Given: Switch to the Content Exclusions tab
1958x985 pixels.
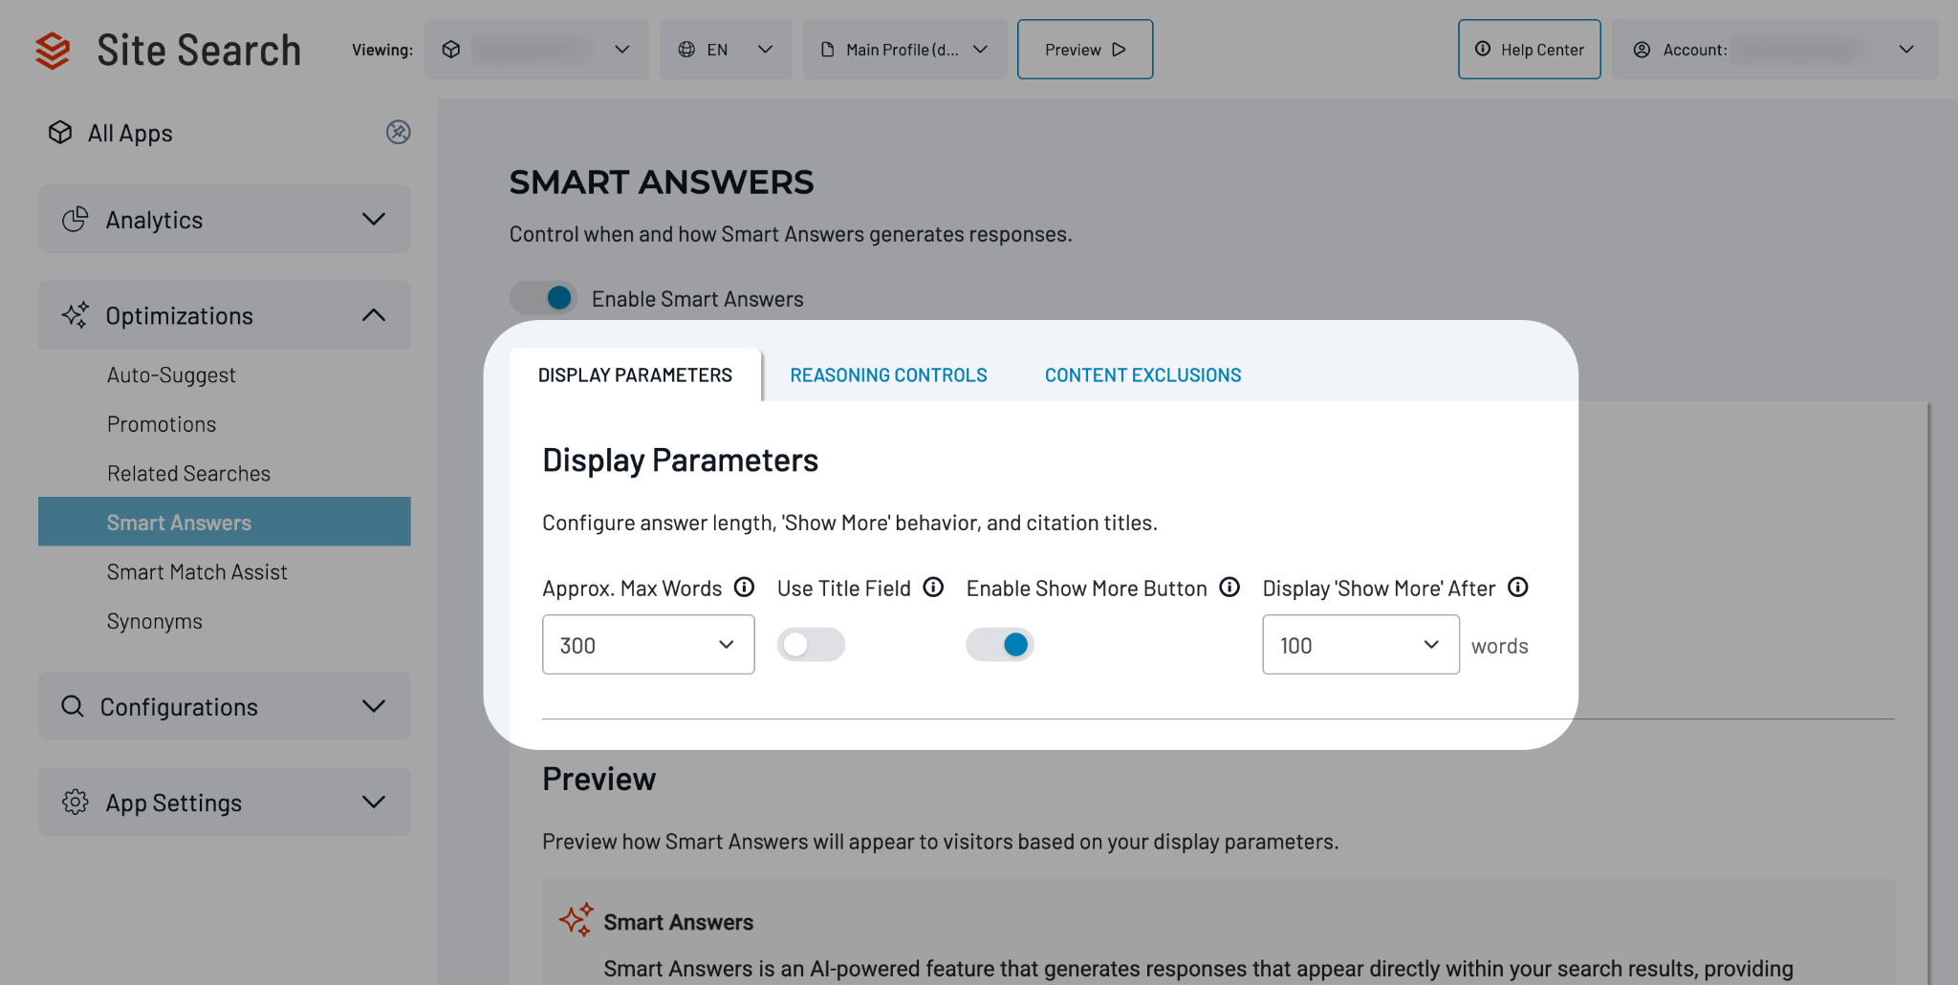Looking at the screenshot, I should (1142, 375).
